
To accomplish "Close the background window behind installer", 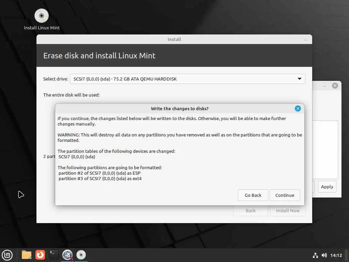I will tap(335, 86).
